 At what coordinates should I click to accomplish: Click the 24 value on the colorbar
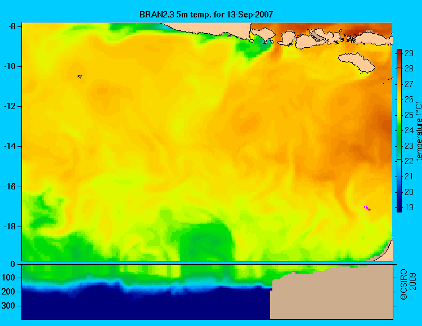pos(409,130)
